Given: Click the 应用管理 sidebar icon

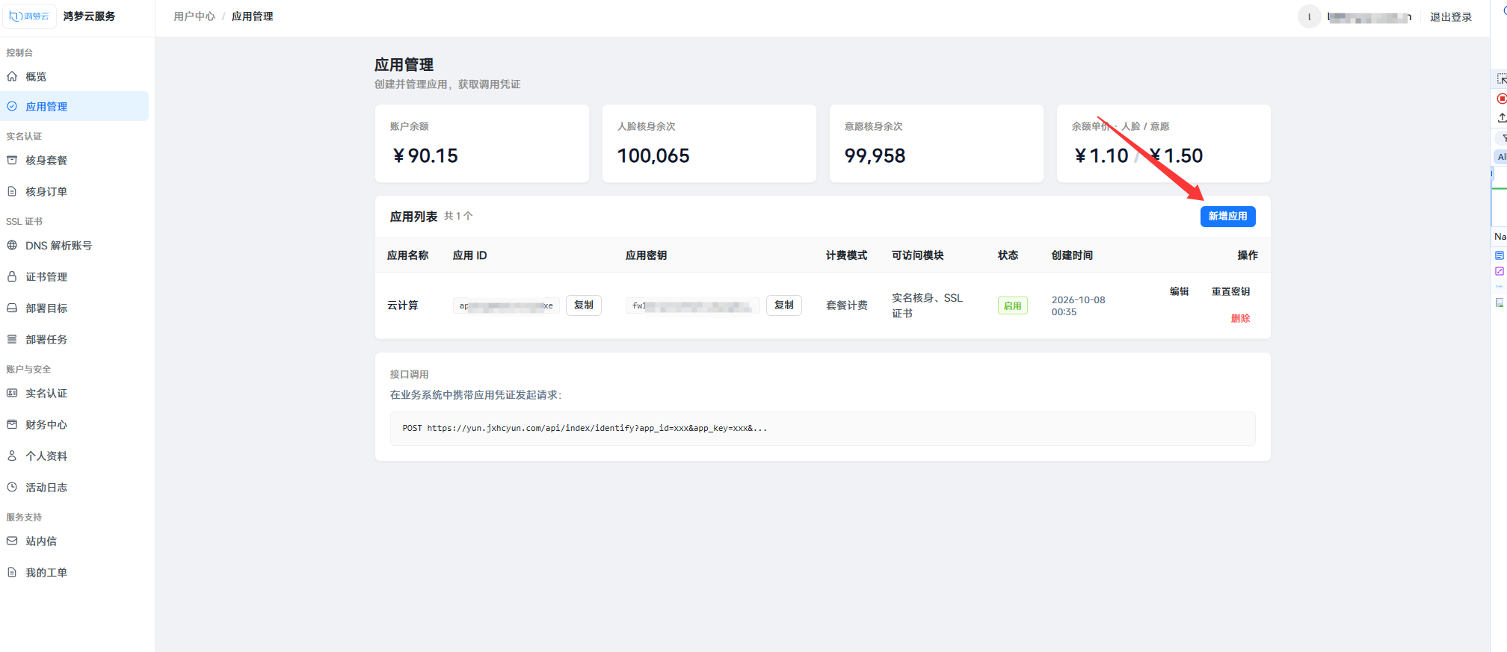Looking at the screenshot, I should tap(12, 106).
